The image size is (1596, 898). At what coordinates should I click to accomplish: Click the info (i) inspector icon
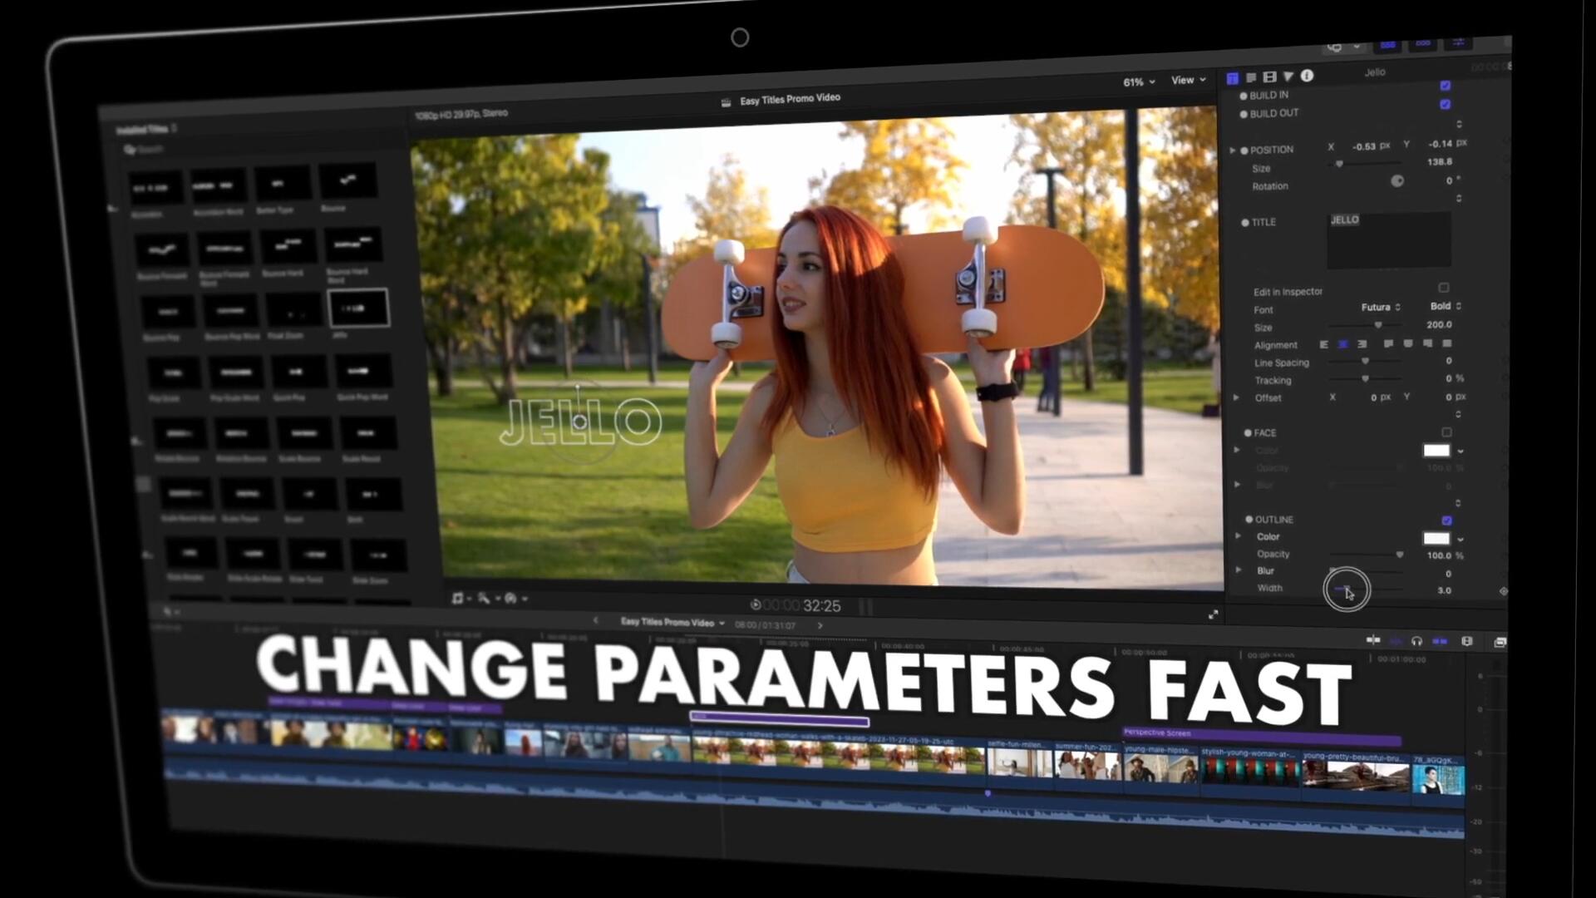1307,76
